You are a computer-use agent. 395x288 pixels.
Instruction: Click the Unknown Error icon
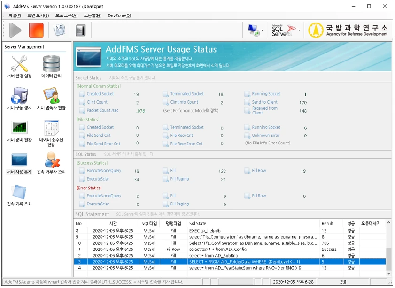click(x=247, y=136)
